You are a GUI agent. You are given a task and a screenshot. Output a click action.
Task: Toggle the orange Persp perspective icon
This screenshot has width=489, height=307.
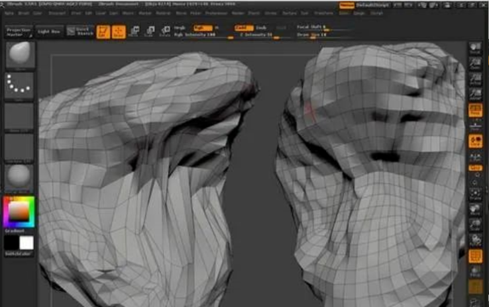coord(475,110)
